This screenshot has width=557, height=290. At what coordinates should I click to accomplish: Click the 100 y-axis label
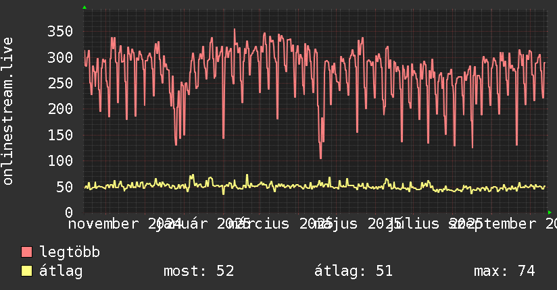(60, 161)
